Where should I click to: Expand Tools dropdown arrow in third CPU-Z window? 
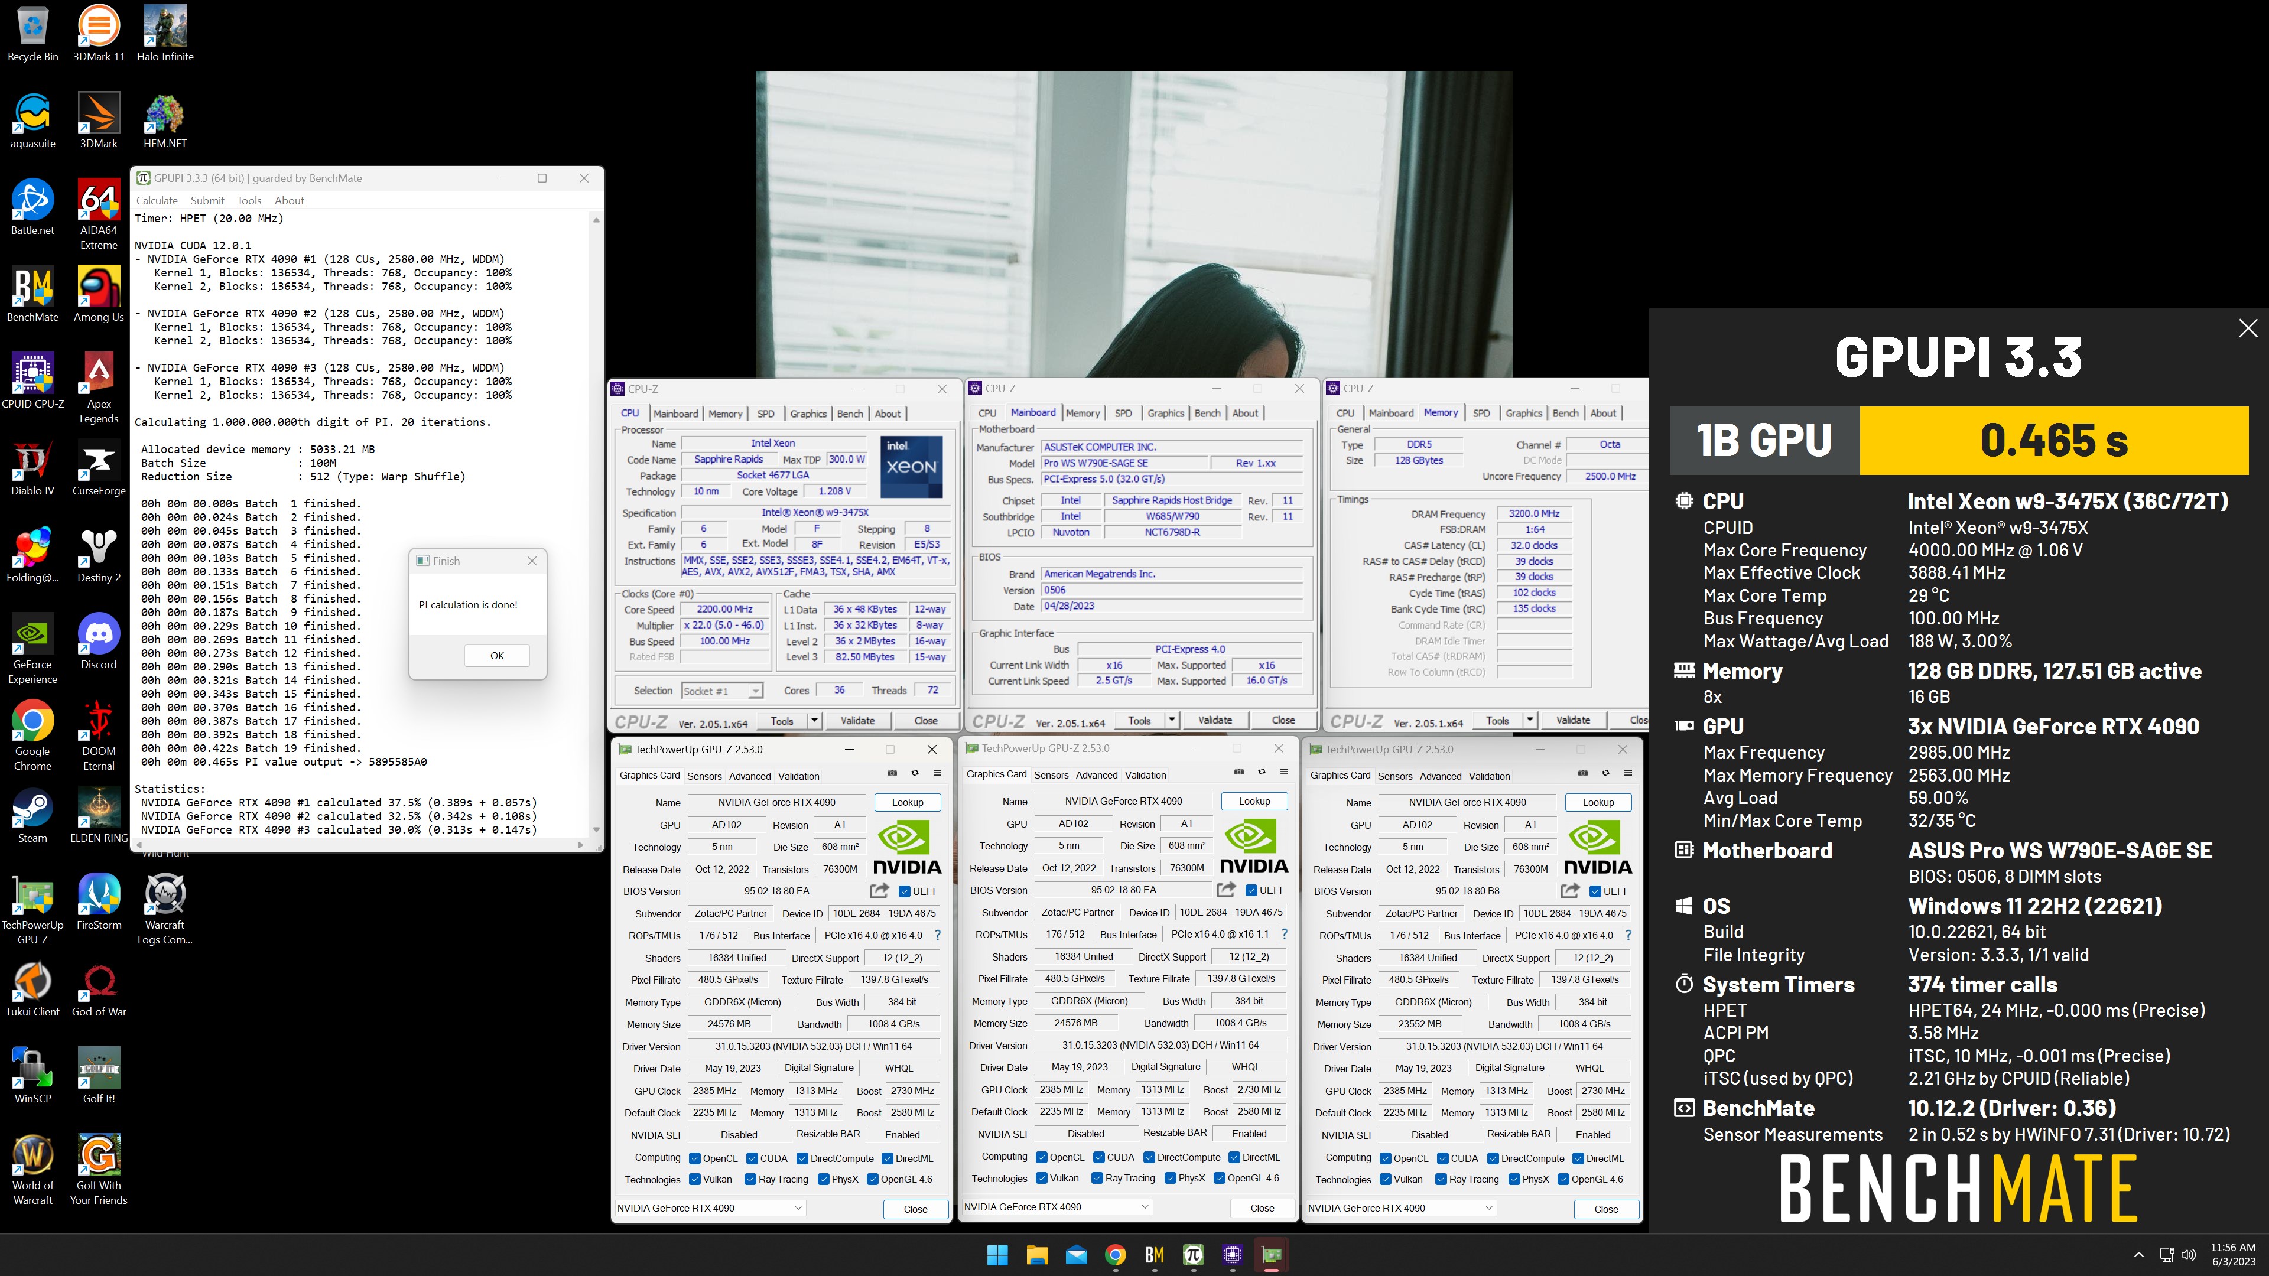(1530, 720)
